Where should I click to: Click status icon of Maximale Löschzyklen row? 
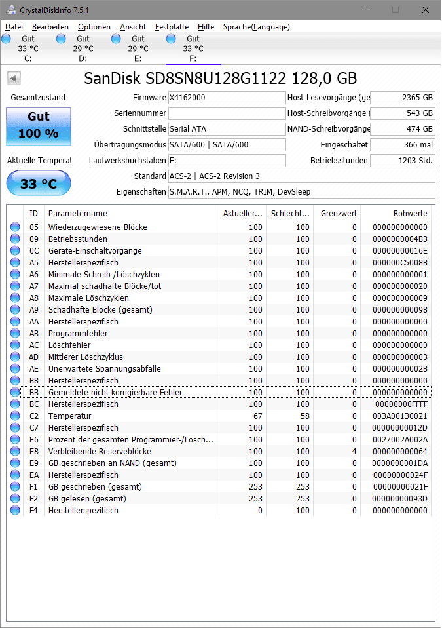[15, 298]
